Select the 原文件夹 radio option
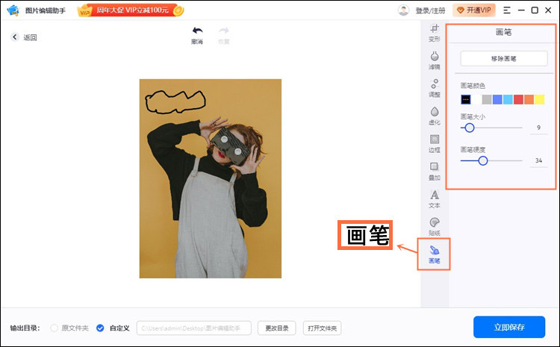This screenshot has width=560, height=347. pyautogui.click(x=55, y=328)
